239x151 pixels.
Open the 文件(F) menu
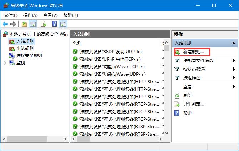[10, 15]
